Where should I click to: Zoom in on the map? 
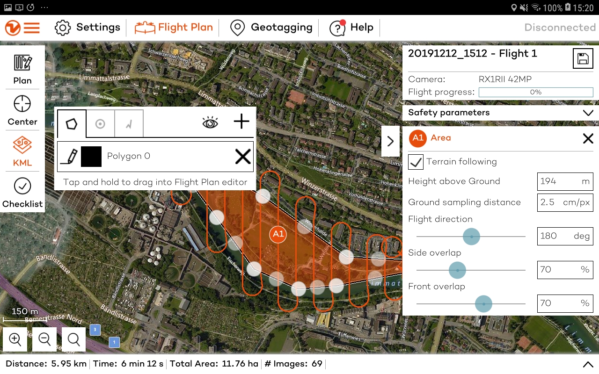pos(15,339)
